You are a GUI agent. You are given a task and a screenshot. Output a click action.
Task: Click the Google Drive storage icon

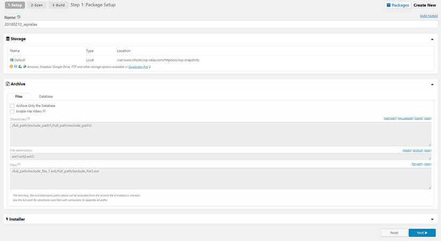point(20,66)
